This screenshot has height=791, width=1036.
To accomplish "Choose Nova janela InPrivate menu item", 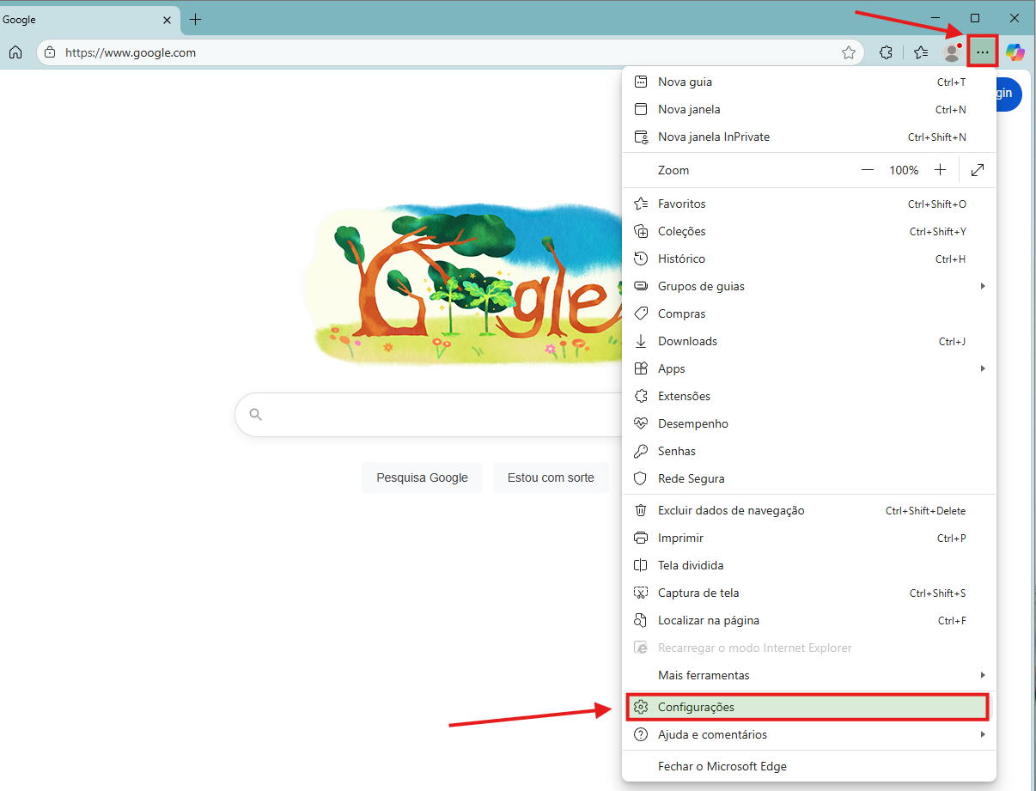I will tap(714, 137).
